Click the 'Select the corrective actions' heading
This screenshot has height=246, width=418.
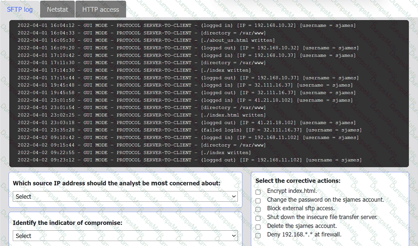pyautogui.click(x=298, y=181)
